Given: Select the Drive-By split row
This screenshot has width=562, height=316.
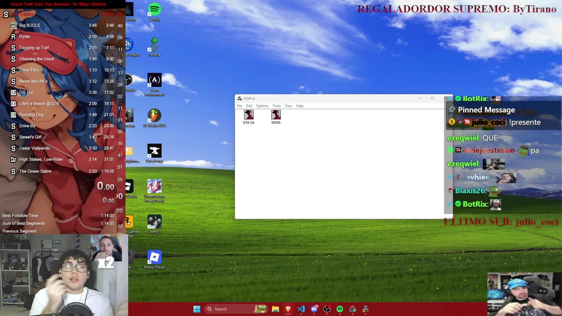Looking at the screenshot, I should pos(61,126).
